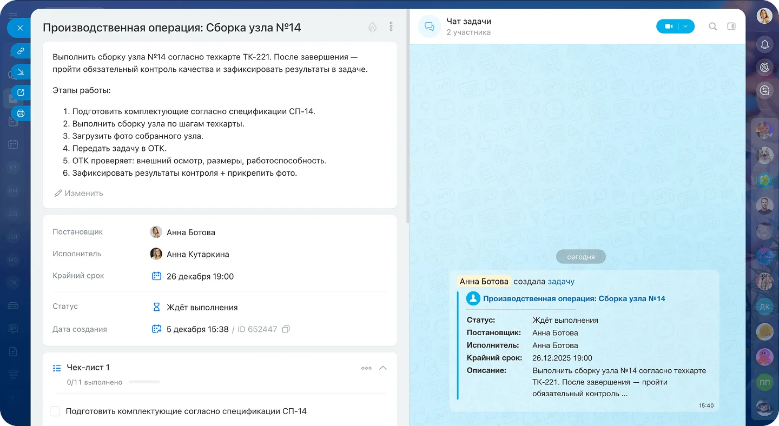Click "Изменить" to edit the description
The width and height of the screenshot is (779, 426).
click(79, 194)
